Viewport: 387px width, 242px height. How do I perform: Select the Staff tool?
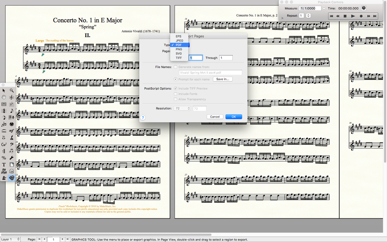pos(4,104)
